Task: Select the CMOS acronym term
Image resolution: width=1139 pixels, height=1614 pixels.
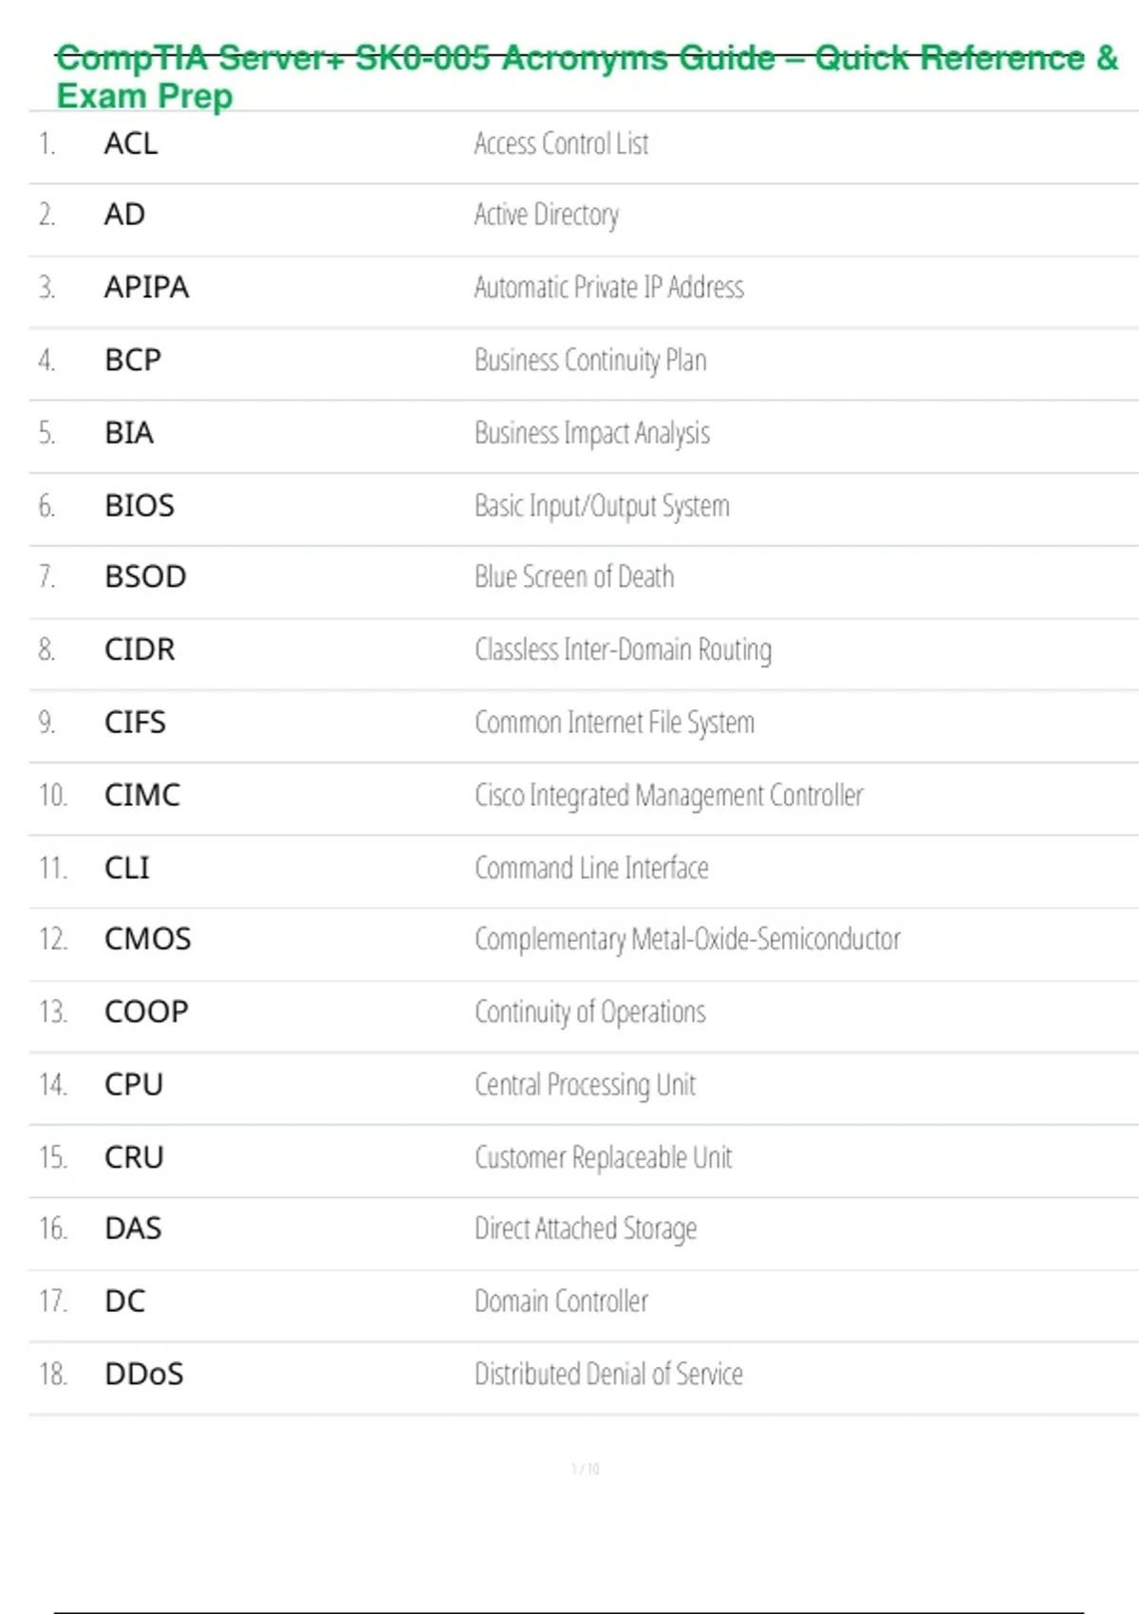Action: point(148,939)
